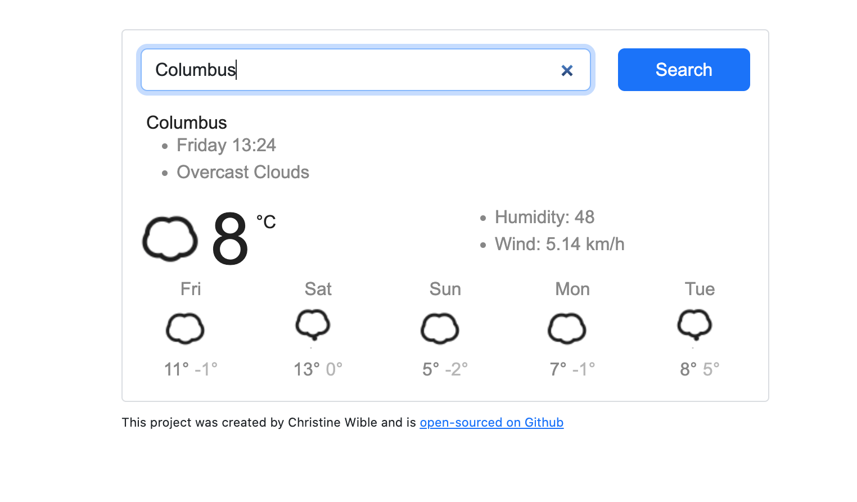Focus the city search input containing Columbus
857x502 pixels.
coord(366,70)
